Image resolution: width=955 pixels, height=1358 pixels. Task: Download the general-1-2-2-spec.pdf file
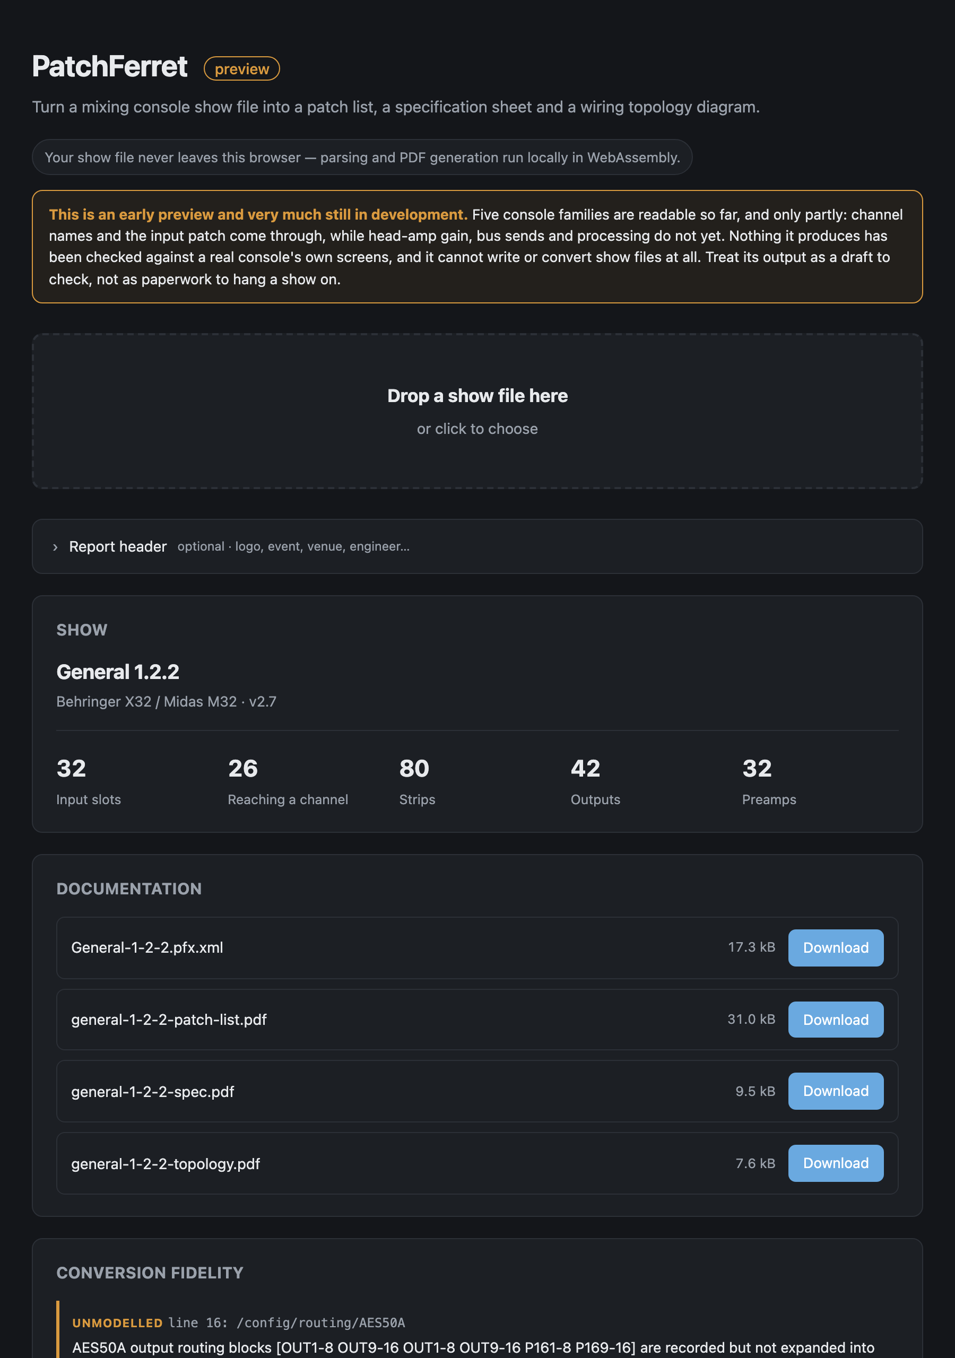[836, 1091]
